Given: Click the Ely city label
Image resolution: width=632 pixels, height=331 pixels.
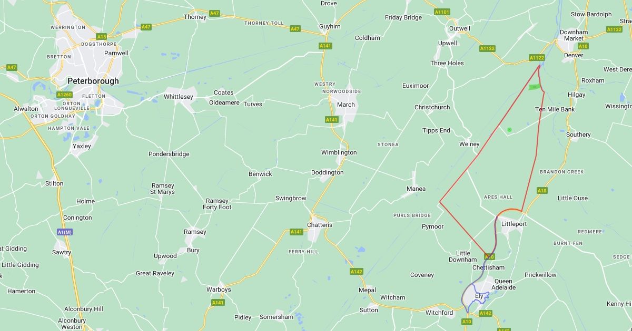Looking at the screenshot, I should (479, 296).
